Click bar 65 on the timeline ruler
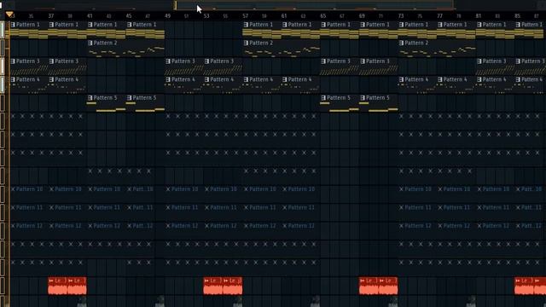 pos(322,15)
